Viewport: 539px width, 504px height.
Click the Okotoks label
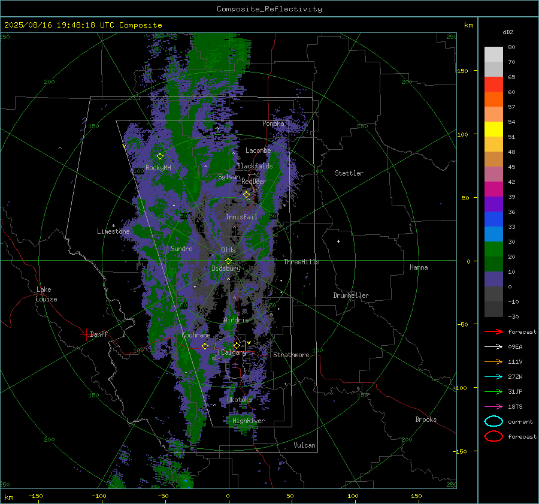pyautogui.click(x=240, y=400)
